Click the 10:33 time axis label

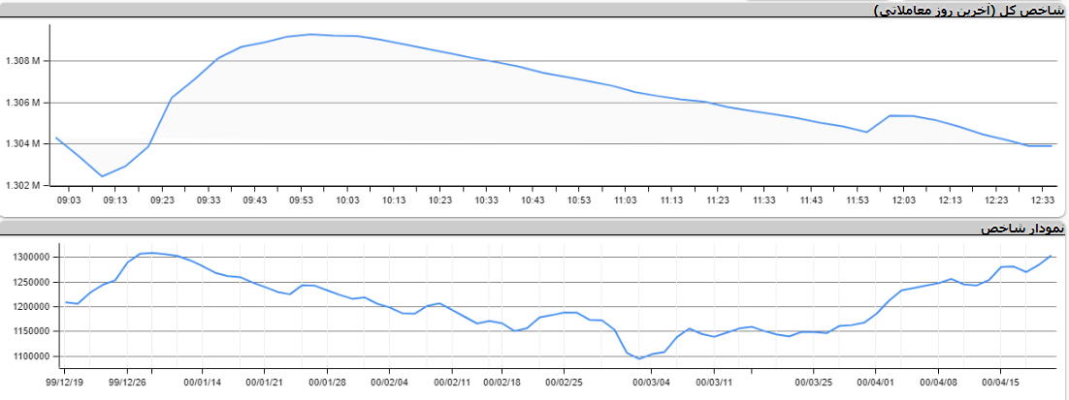(486, 200)
